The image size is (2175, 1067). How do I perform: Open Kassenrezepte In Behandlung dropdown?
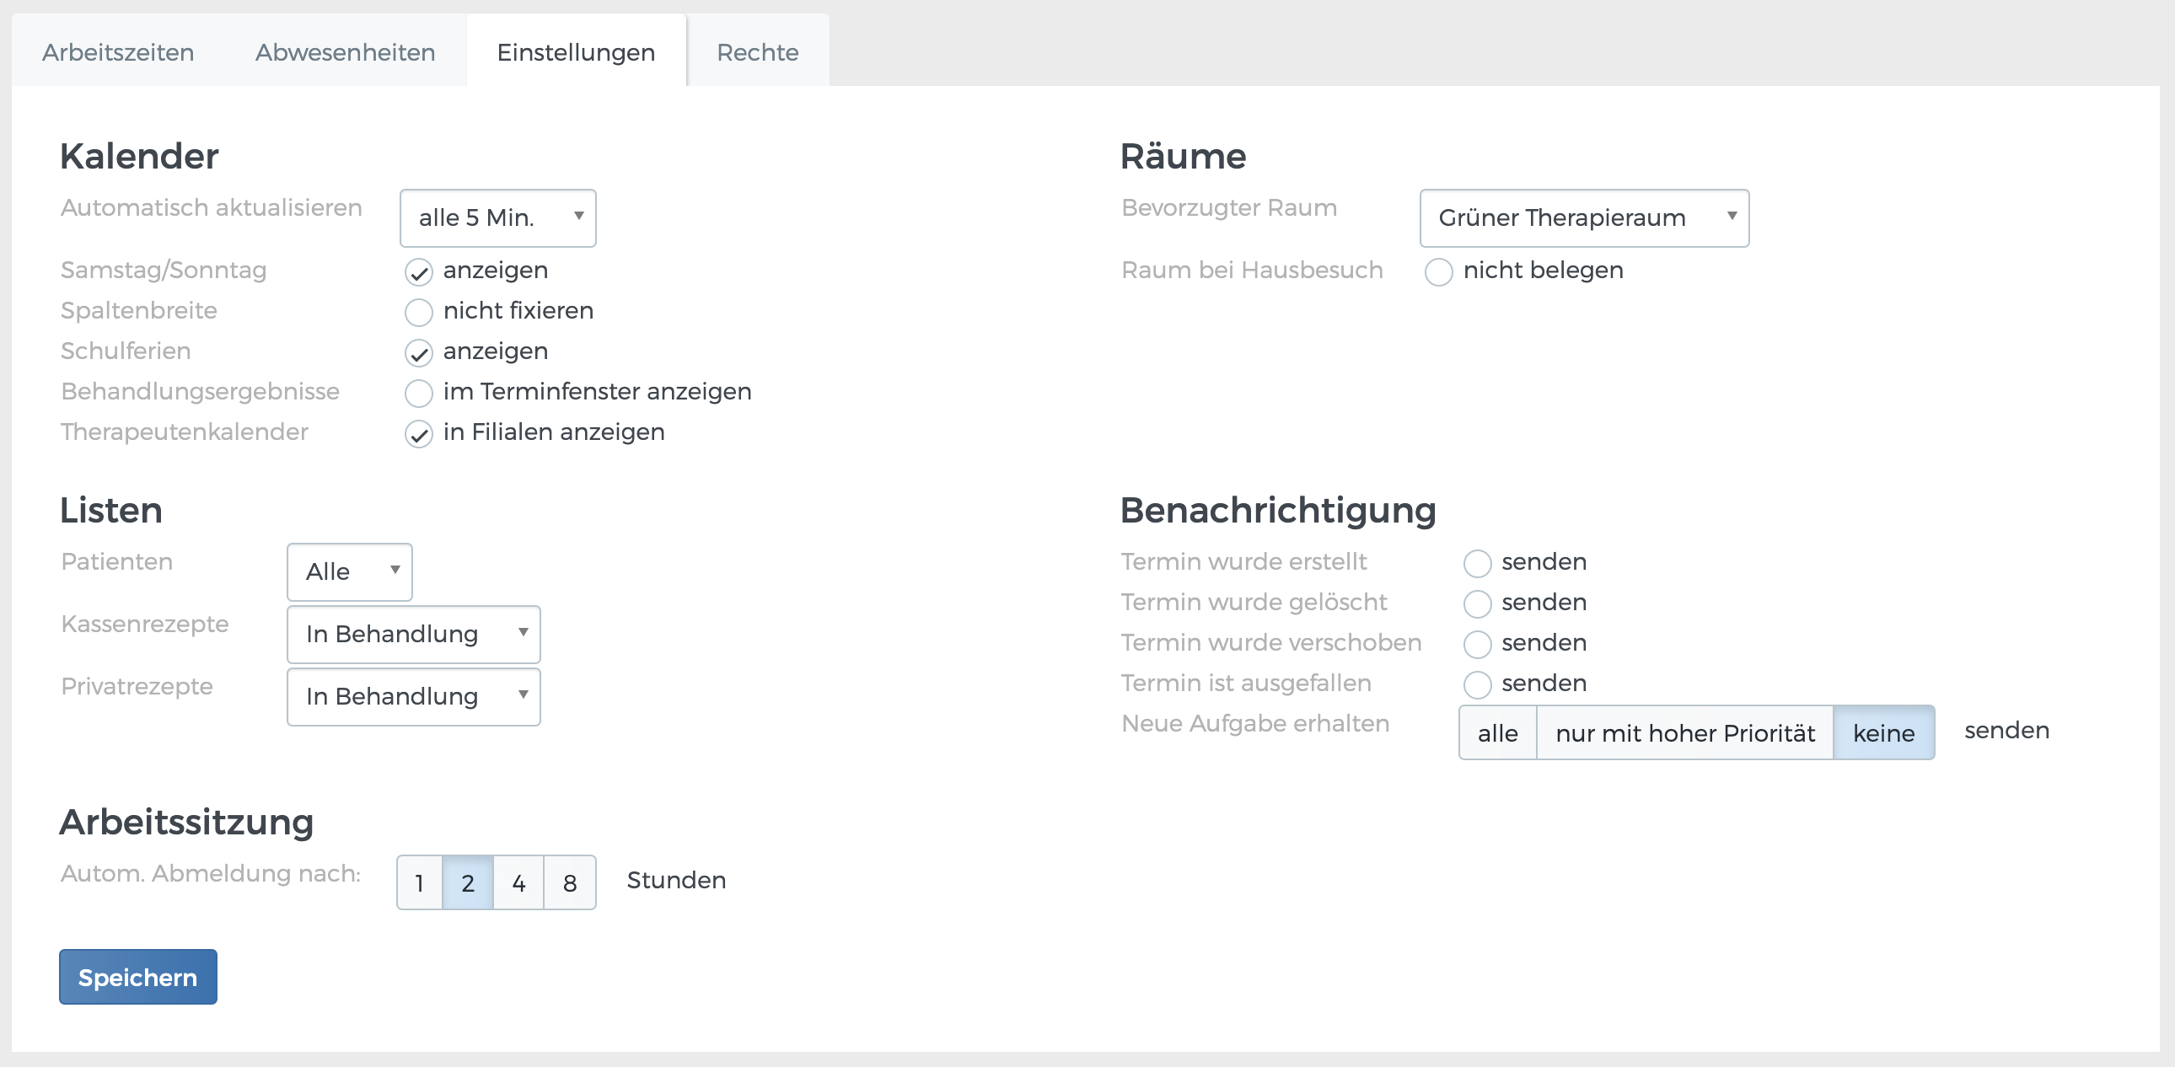(413, 634)
